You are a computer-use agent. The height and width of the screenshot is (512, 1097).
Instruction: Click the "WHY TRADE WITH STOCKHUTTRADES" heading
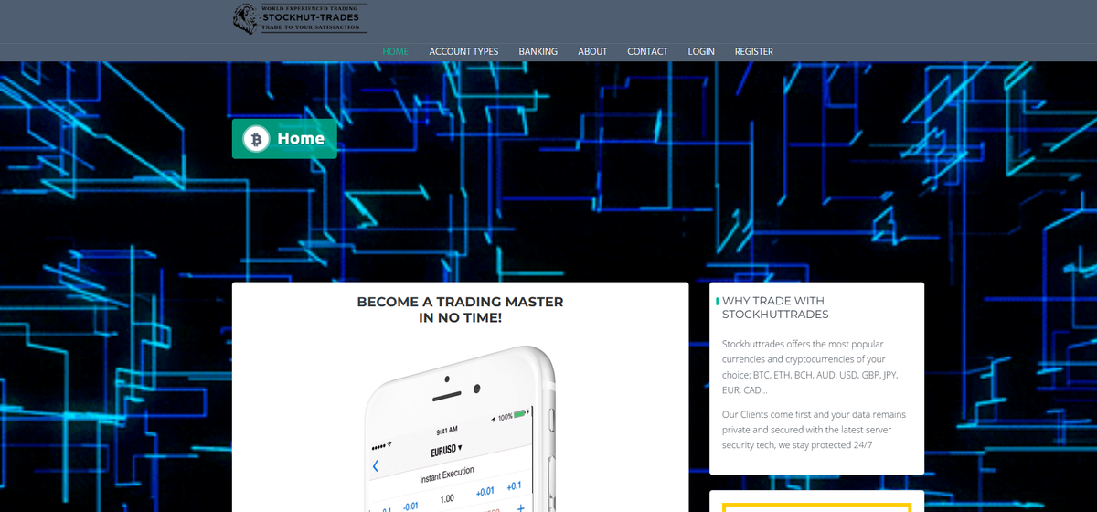point(773,307)
